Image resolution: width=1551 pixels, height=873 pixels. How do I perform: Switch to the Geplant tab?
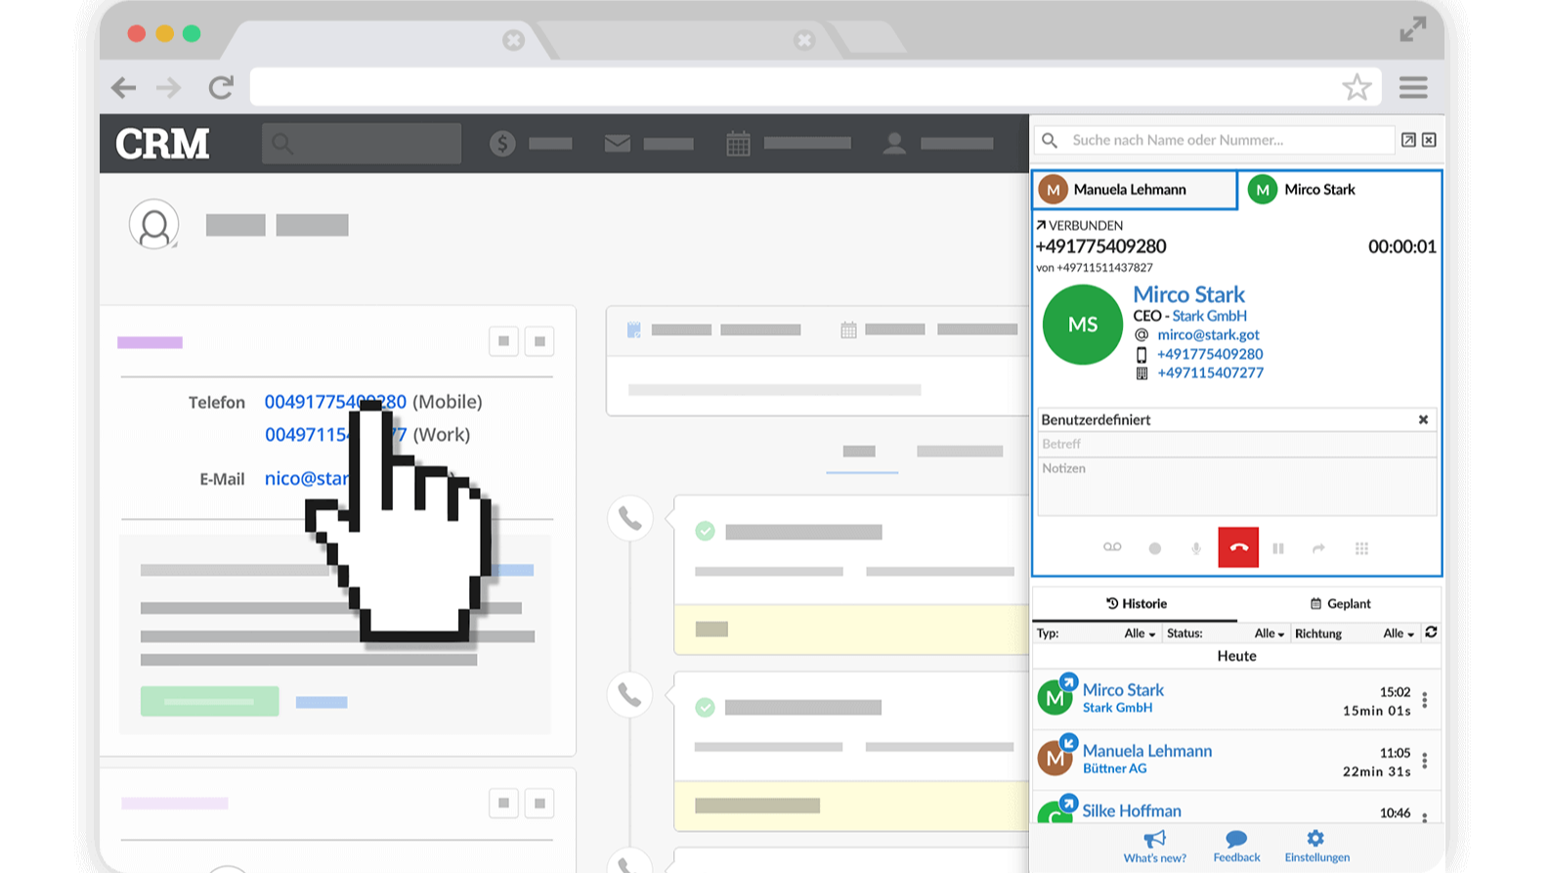click(x=1340, y=603)
